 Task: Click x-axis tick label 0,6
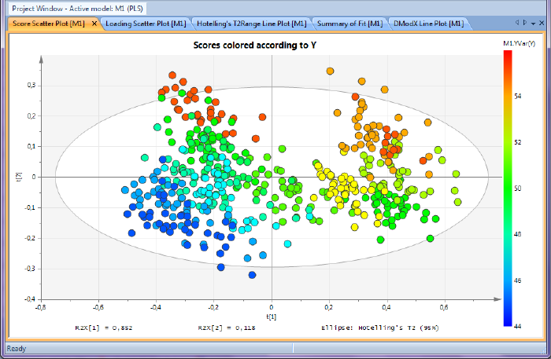444,307
